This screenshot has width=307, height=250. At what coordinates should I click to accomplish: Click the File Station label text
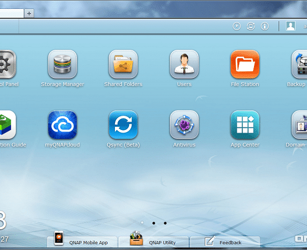click(x=245, y=84)
